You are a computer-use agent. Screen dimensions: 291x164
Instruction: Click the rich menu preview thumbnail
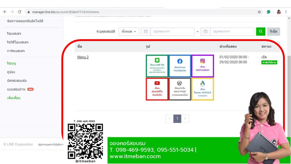click(180, 77)
